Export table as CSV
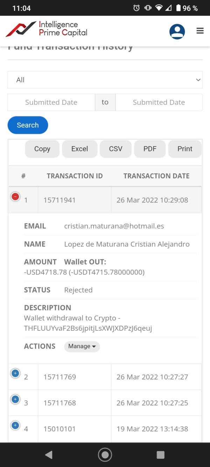The width and height of the screenshot is (210, 467). [x=115, y=149]
